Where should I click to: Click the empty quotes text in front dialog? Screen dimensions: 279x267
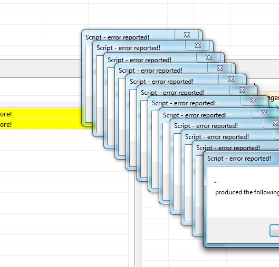[216, 183]
